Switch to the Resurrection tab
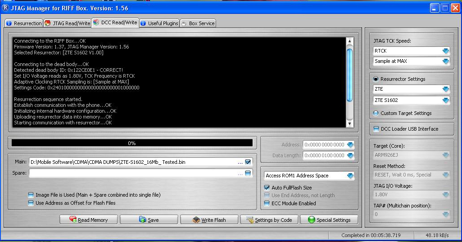The image size is (462, 242). tap(24, 23)
